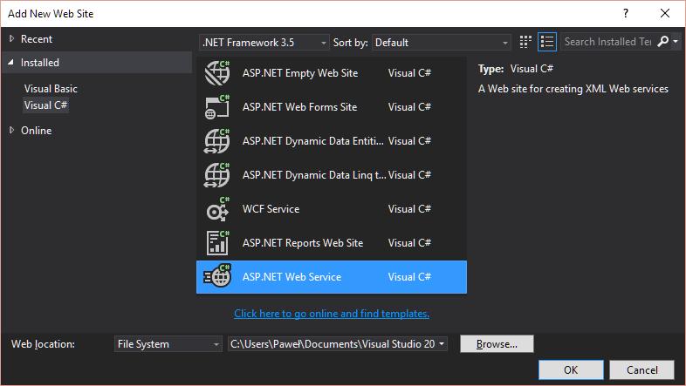Open the web location path dropdown arrow

click(x=442, y=344)
